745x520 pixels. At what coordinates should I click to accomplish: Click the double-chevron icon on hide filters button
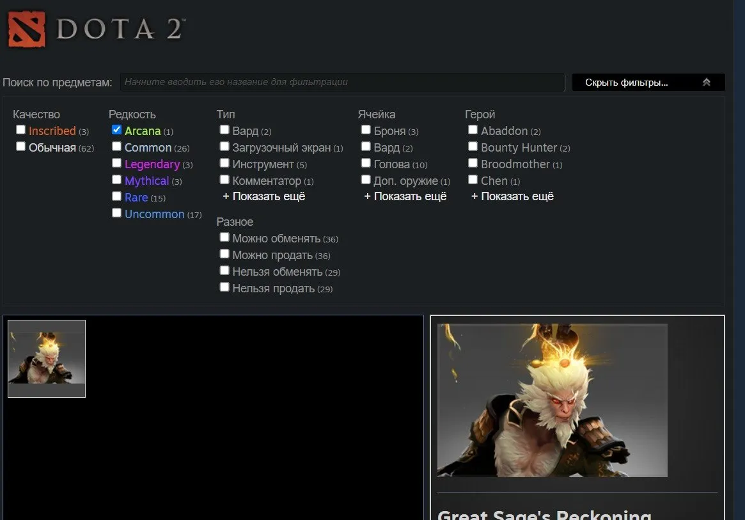(707, 83)
